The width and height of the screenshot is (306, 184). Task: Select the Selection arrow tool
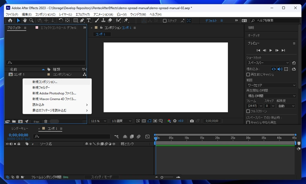19,20
